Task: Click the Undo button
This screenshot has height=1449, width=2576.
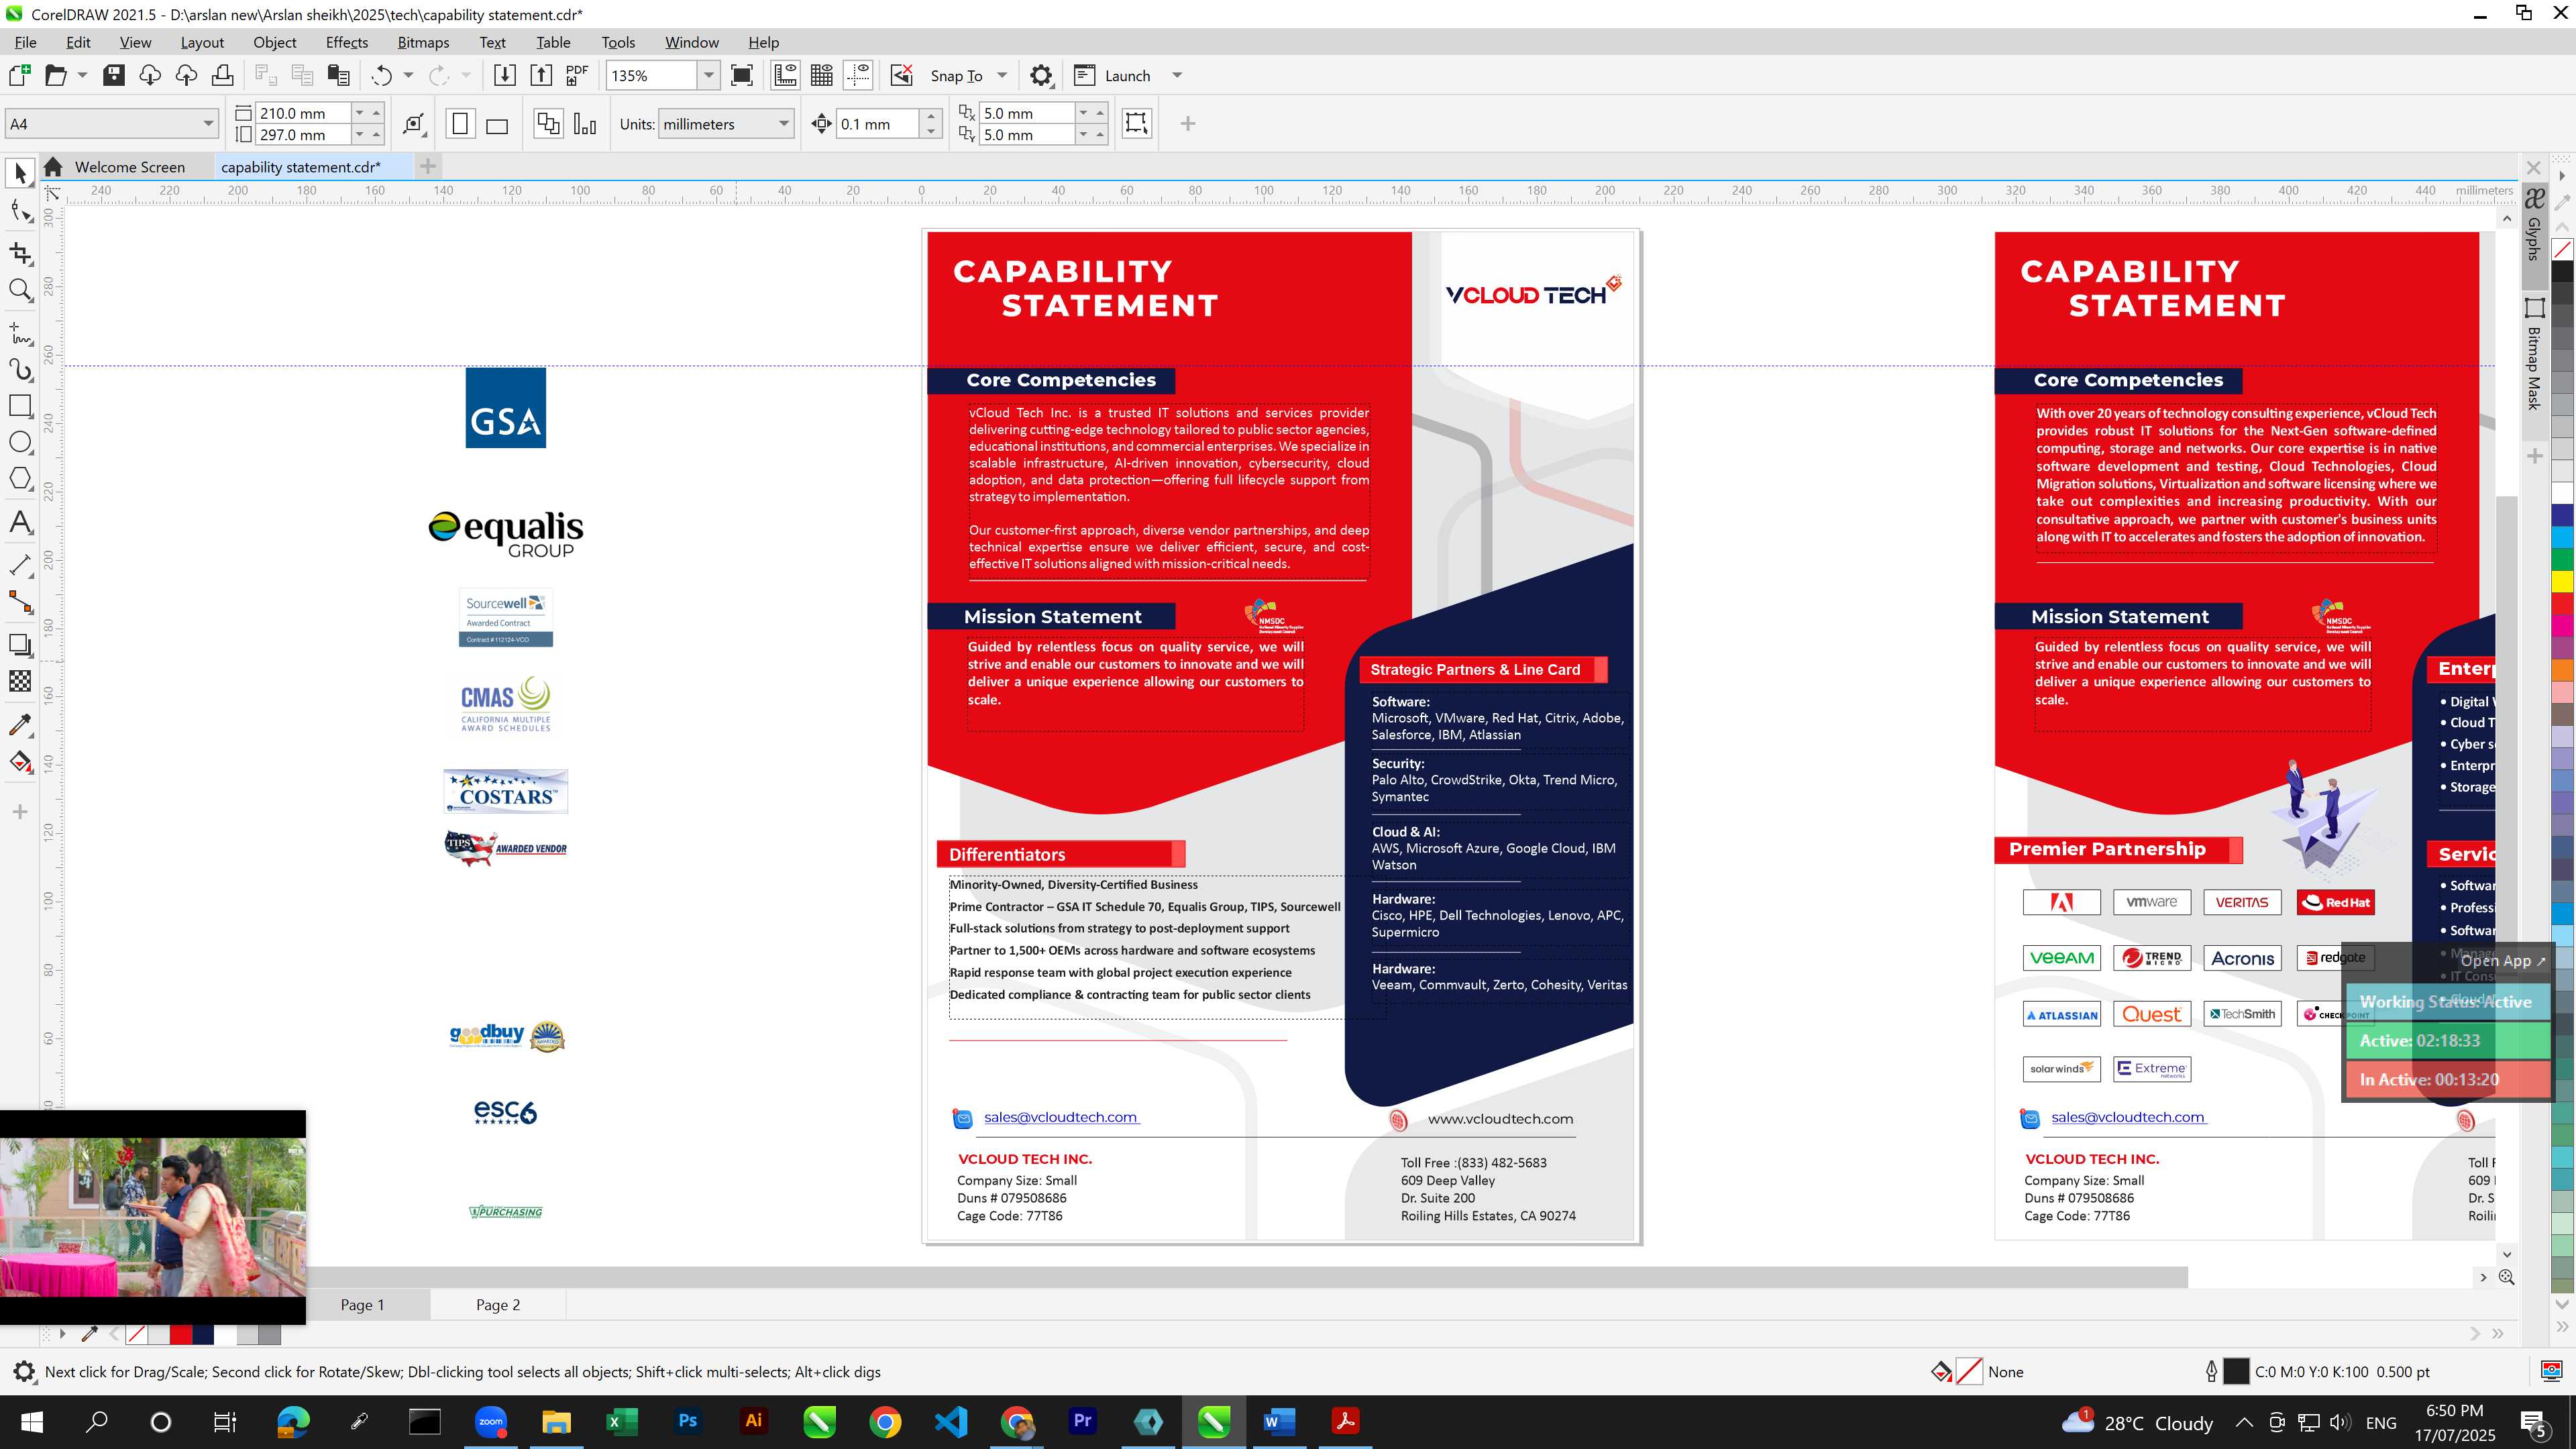Action: [382, 75]
